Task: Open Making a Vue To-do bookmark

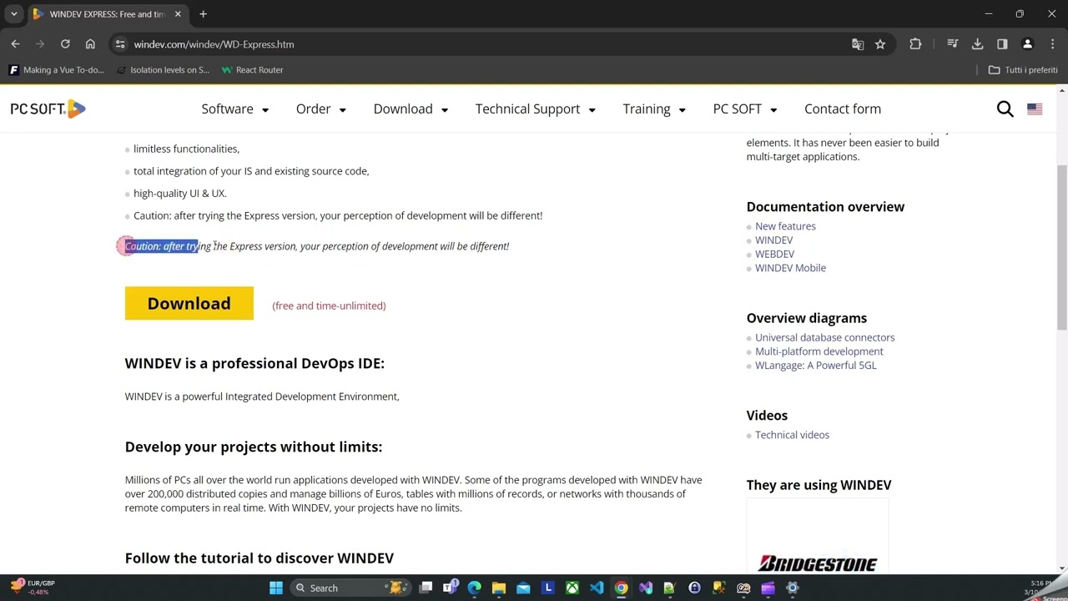Action: 56,70
